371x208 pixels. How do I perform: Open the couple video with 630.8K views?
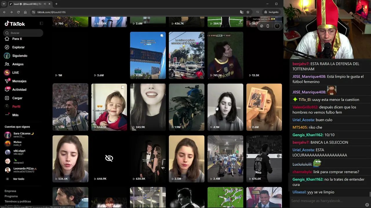148,159
